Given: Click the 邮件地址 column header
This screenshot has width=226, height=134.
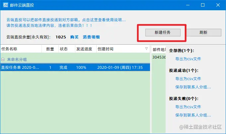Looking at the screenshot, I should coord(159,50).
